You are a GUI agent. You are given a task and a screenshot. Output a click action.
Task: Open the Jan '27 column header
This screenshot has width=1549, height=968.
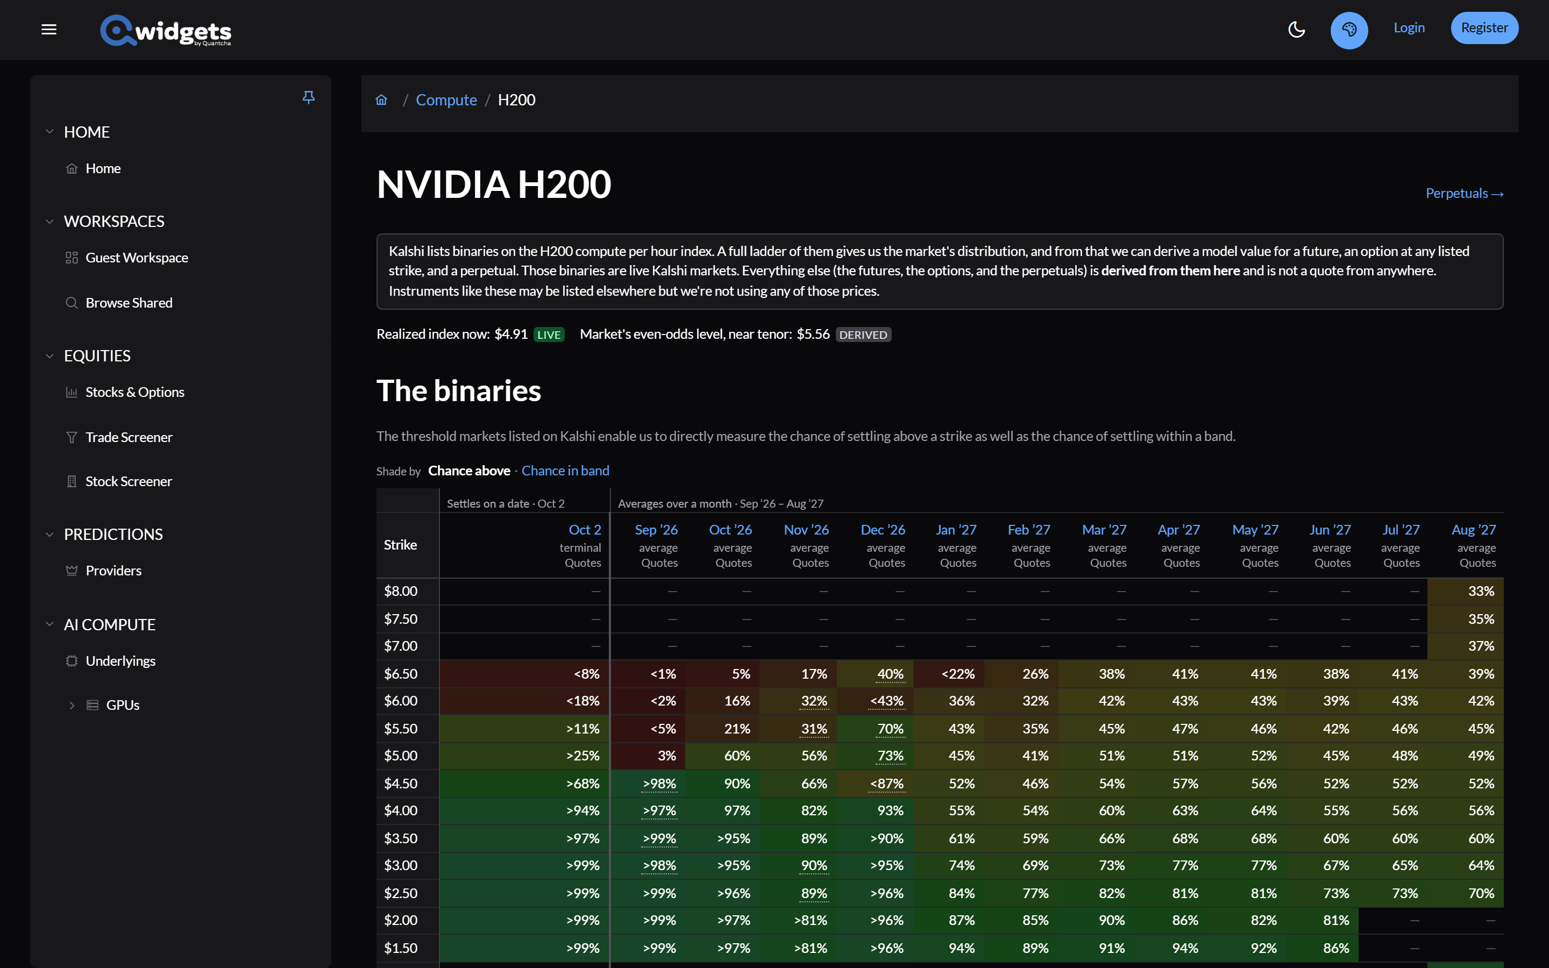coord(956,530)
